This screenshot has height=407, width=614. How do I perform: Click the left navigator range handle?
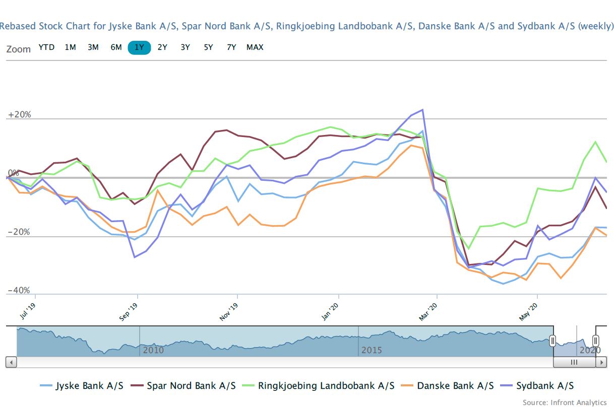(x=552, y=341)
